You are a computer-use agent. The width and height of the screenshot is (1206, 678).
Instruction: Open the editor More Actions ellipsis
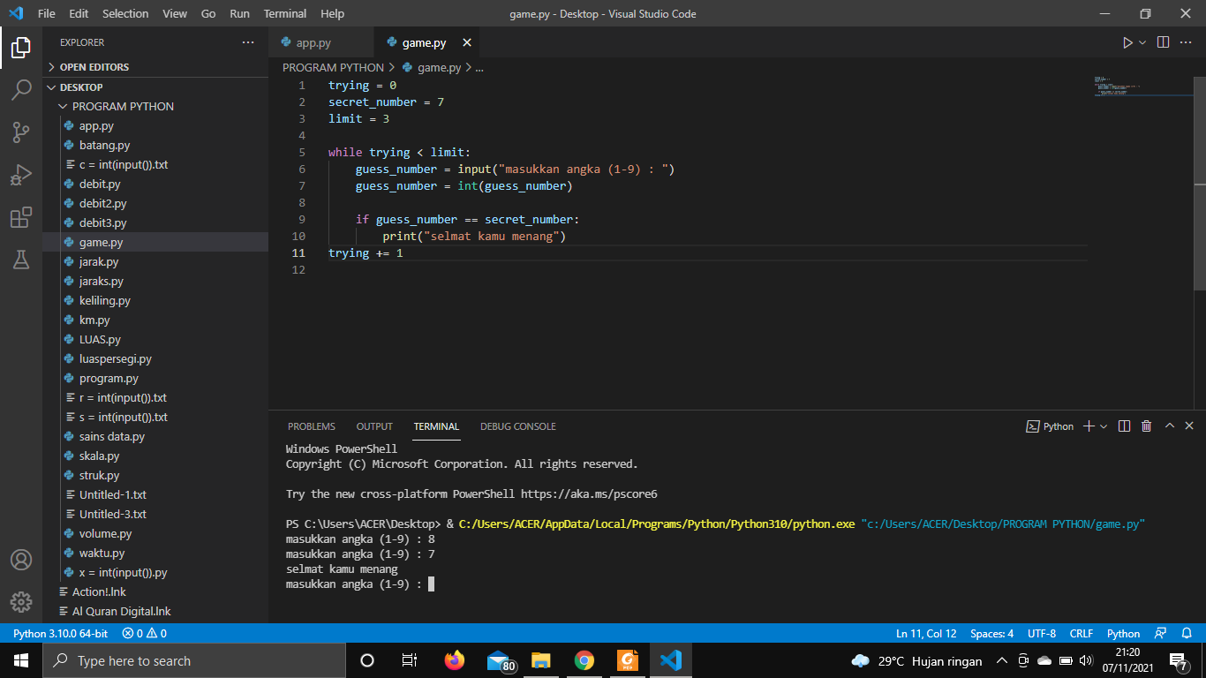(1186, 42)
